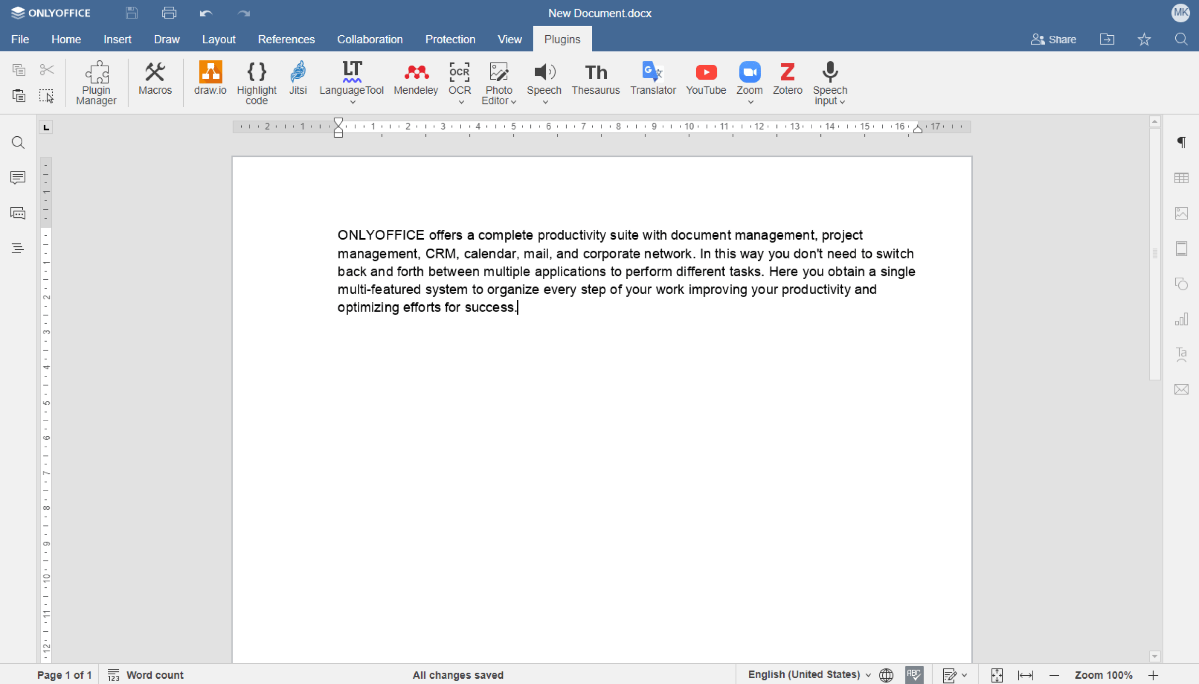Open the Zotero plugin
Image resolution: width=1199 pixels, height=684 pixels.
point(787,78)
